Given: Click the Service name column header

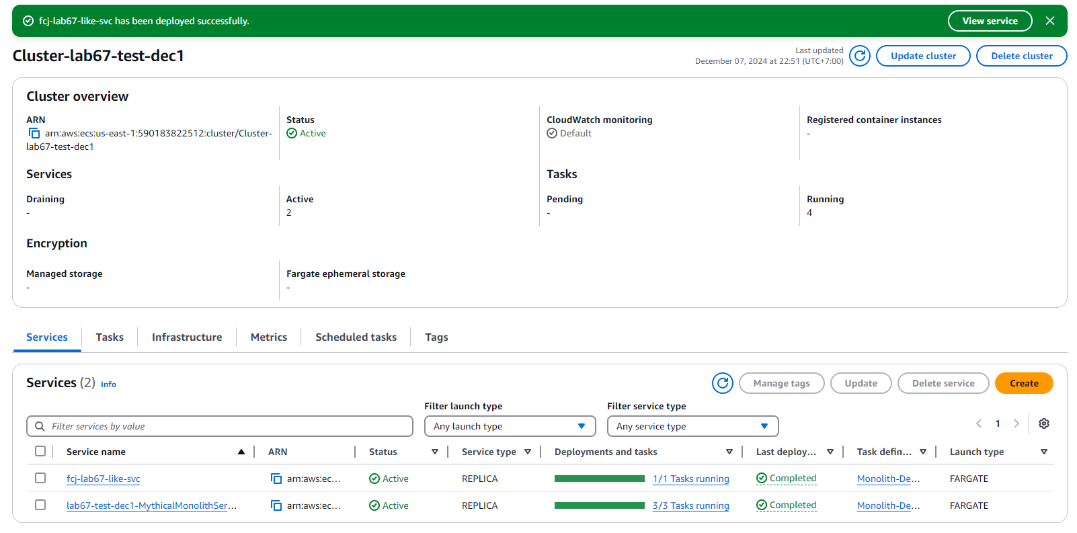Looking at the screenshot, I should click(x=96, y=452).
